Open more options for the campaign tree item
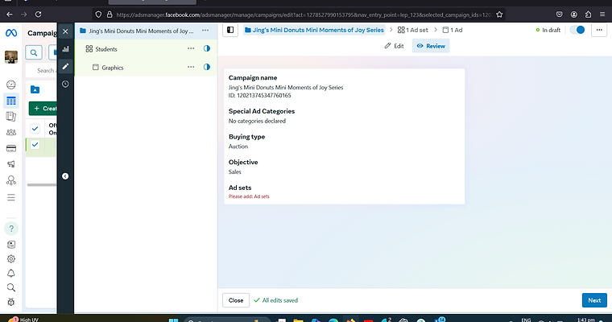 pyautogui.click(x=205, y=31)
